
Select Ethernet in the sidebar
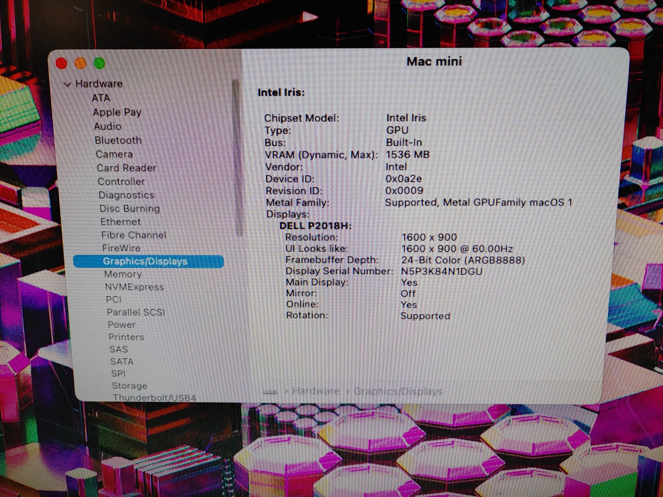[121, 222]
